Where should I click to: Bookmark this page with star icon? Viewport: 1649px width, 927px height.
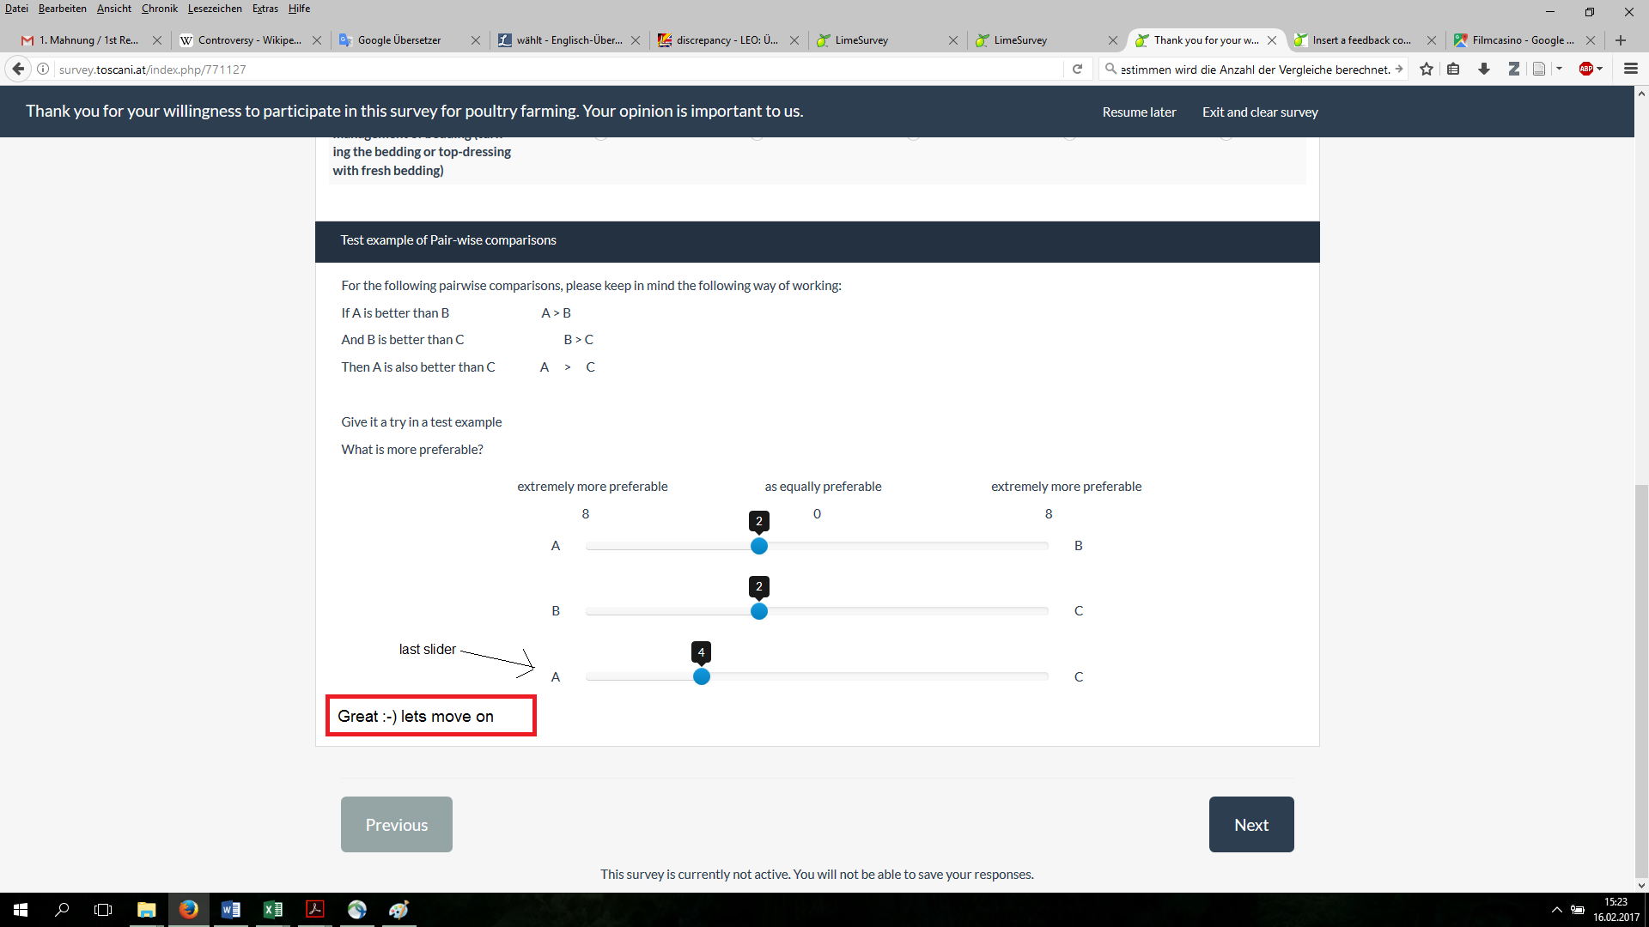pyautogui.click(x=1427, y=69)
